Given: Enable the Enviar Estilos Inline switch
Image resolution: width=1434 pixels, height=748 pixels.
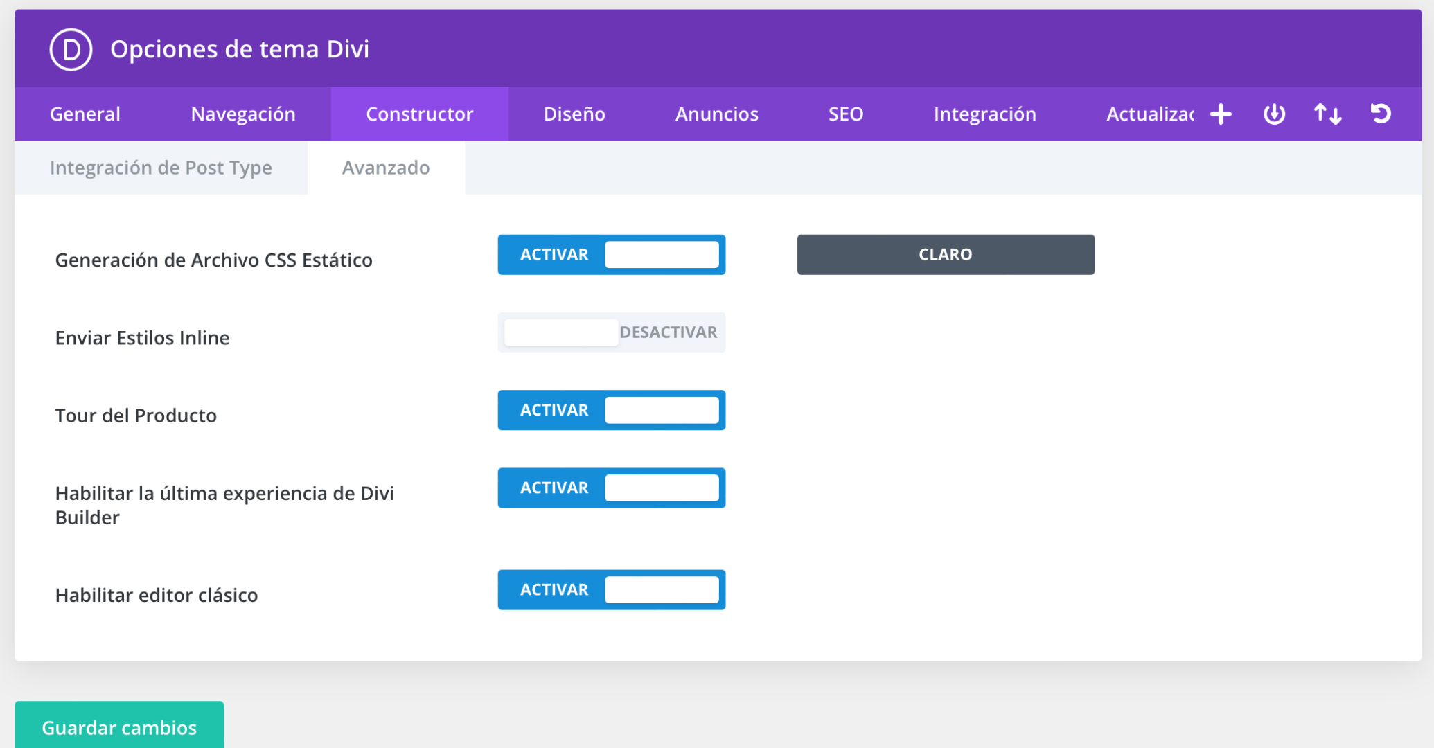Looking at the screenshot, I should (611, 332).
